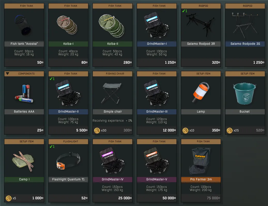This screenshot has height=206, width=268.
Task: Select the Kolba-II green keepnet icon
Action: point(112,26)
